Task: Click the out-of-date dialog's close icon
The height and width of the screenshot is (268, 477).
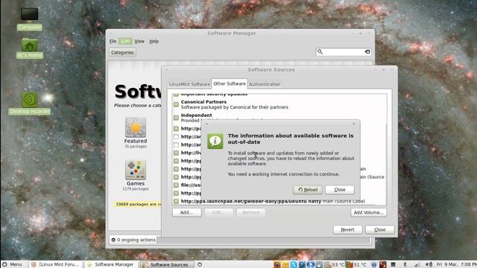Action: (x=354, y=124)
